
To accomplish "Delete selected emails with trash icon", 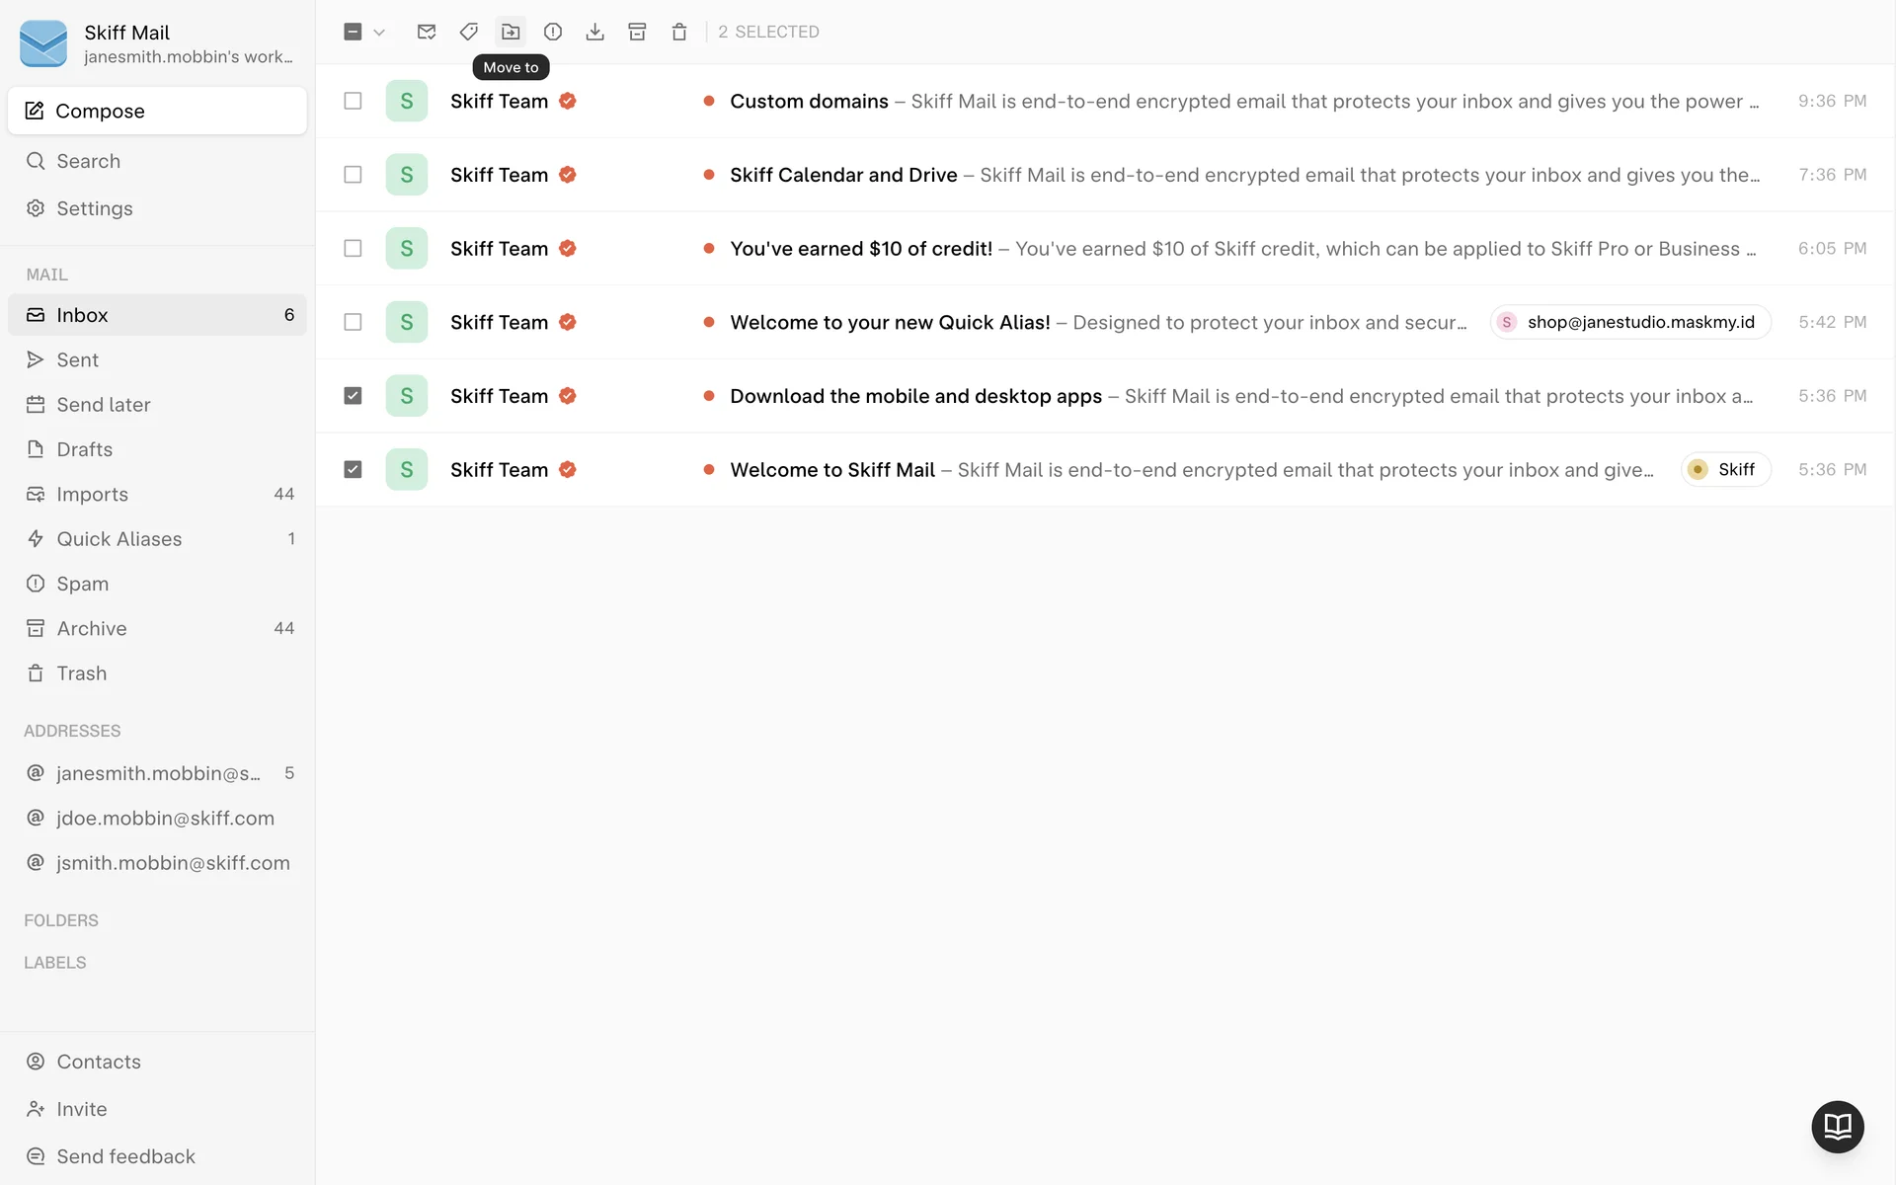I will [679, 32].
